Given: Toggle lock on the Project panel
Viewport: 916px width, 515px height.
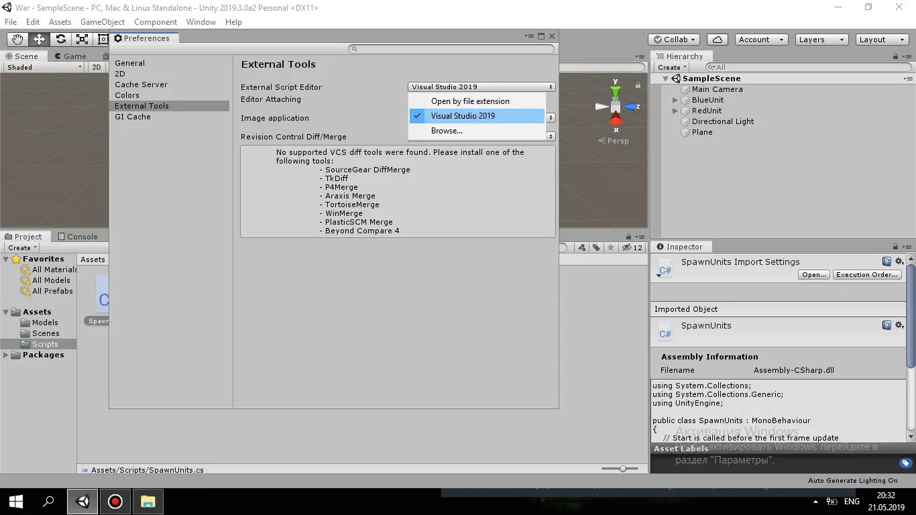Looking at the screenshot, I should pos(628,237).
